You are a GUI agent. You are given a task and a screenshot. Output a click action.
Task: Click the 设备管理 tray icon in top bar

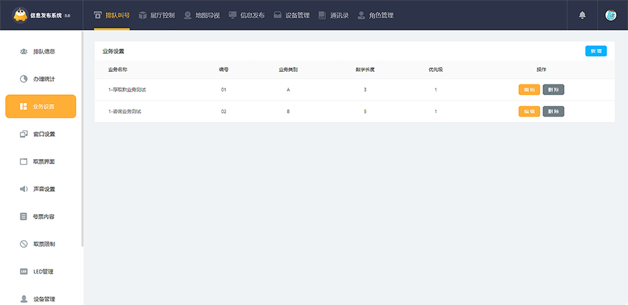pyautogui.click(x=278, y=15)
